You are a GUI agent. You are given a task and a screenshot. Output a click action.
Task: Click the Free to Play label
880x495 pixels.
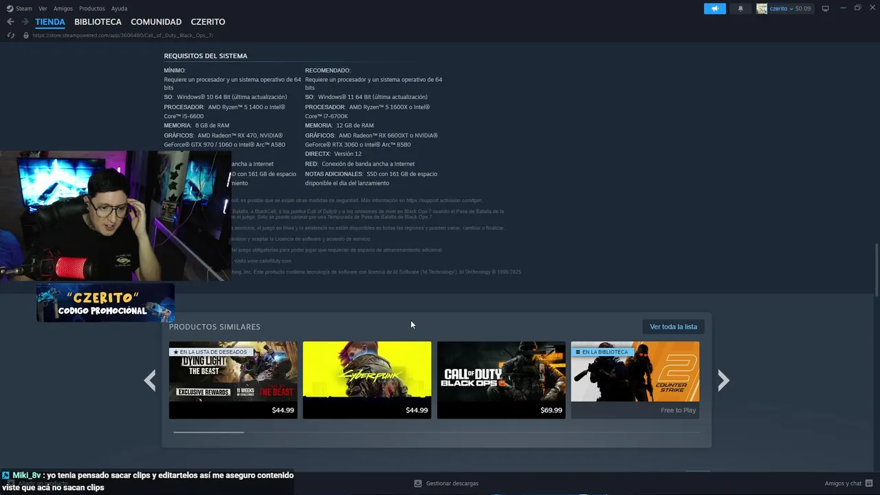coord(678,410)
